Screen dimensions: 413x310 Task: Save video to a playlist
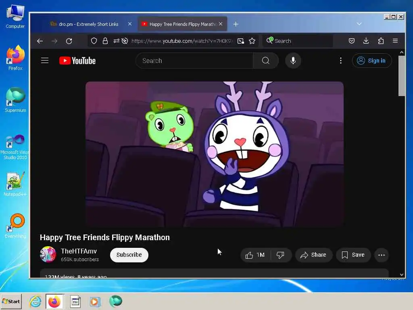pyautogui.click(x=353, y=255)
